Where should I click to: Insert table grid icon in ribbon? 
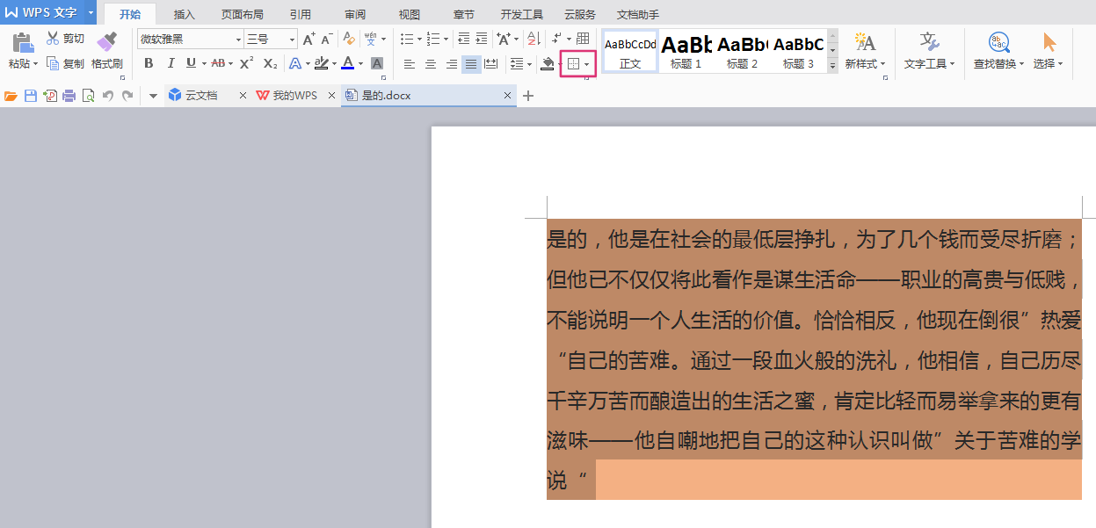tap(582, 39)
